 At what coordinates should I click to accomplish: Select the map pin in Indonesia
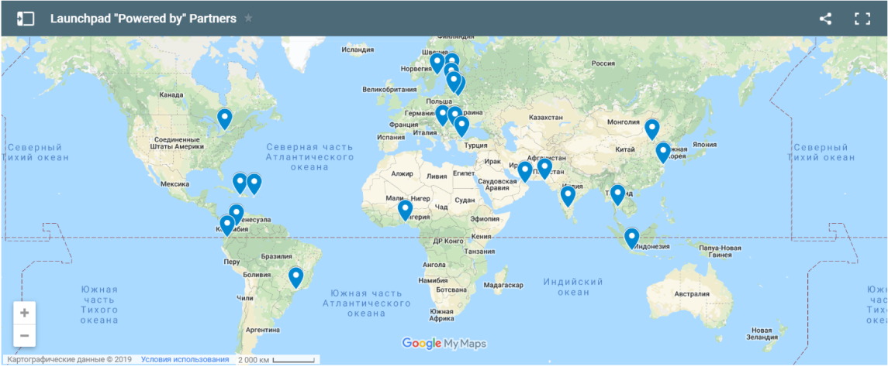pyautogui.click(x=632, y=237)
